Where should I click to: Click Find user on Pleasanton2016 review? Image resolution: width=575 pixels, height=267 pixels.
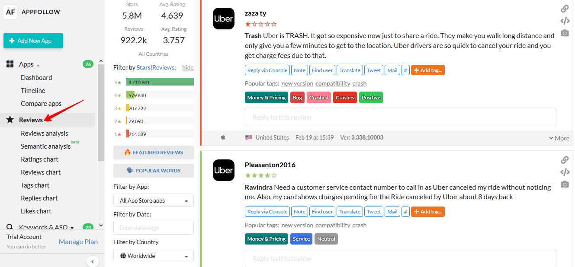coord(322,212)
